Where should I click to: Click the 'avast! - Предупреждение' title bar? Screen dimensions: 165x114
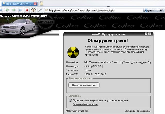click(109, 34)
